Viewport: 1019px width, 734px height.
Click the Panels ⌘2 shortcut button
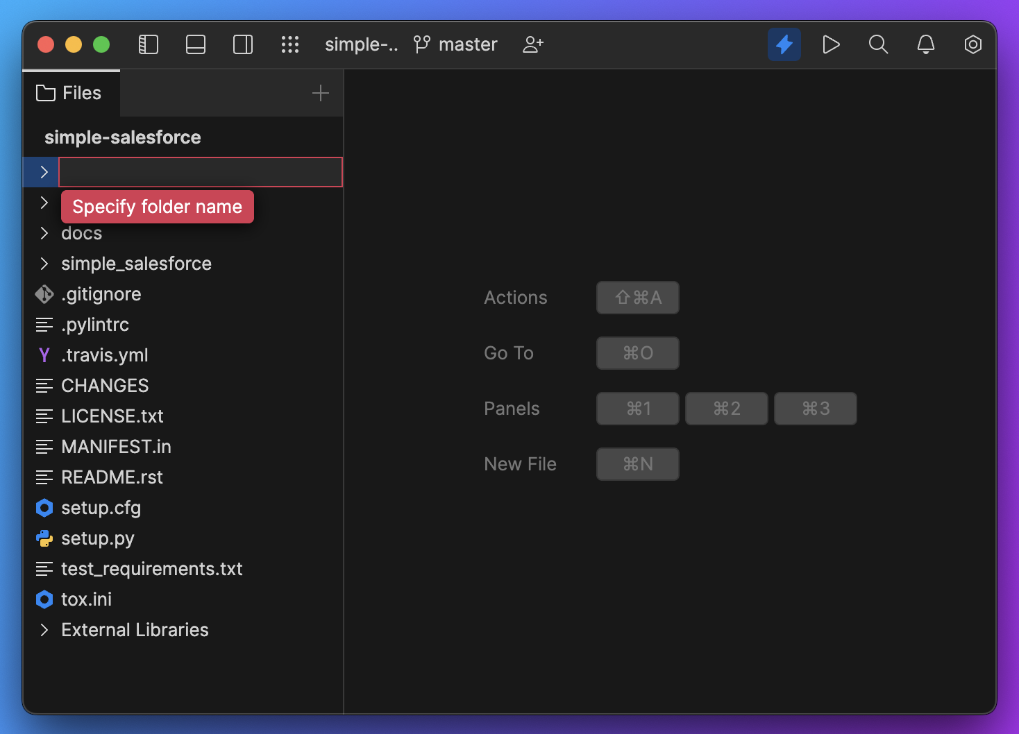(727, 409)
